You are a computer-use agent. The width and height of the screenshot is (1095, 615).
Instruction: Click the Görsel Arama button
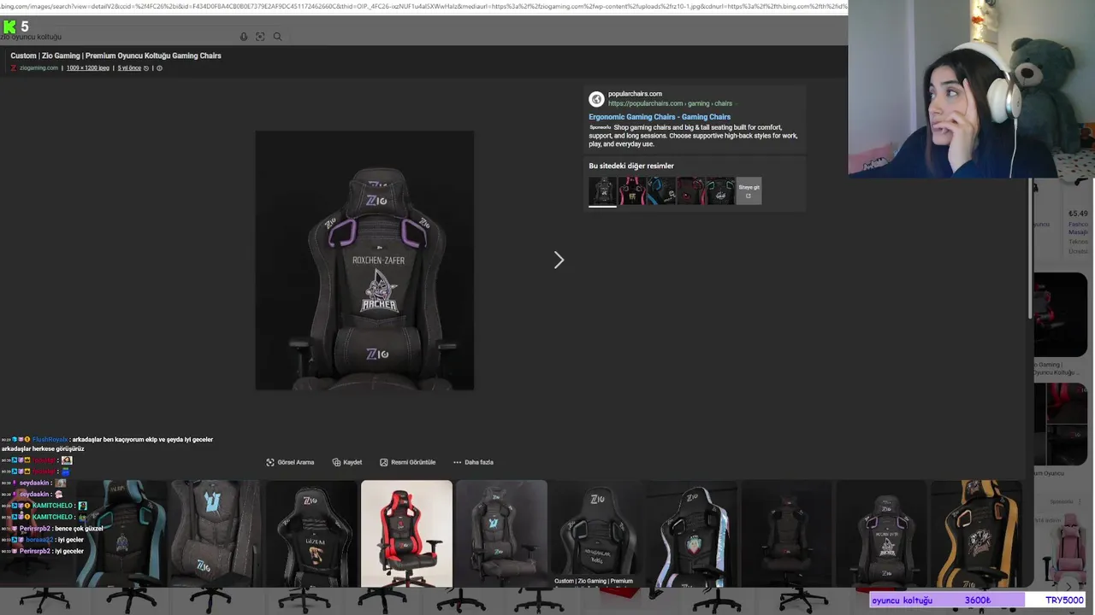tap(290, 462)
